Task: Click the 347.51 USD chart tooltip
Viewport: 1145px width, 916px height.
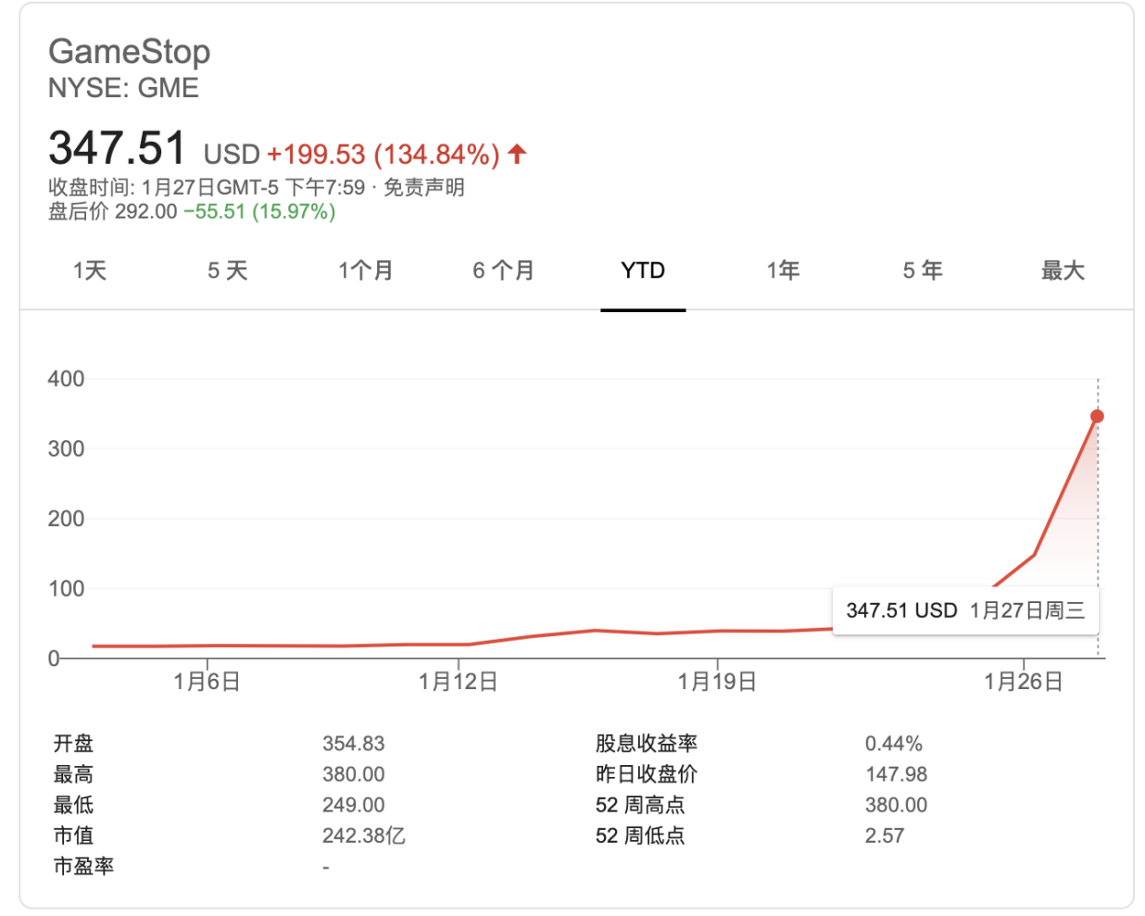Action: [965, 610]
